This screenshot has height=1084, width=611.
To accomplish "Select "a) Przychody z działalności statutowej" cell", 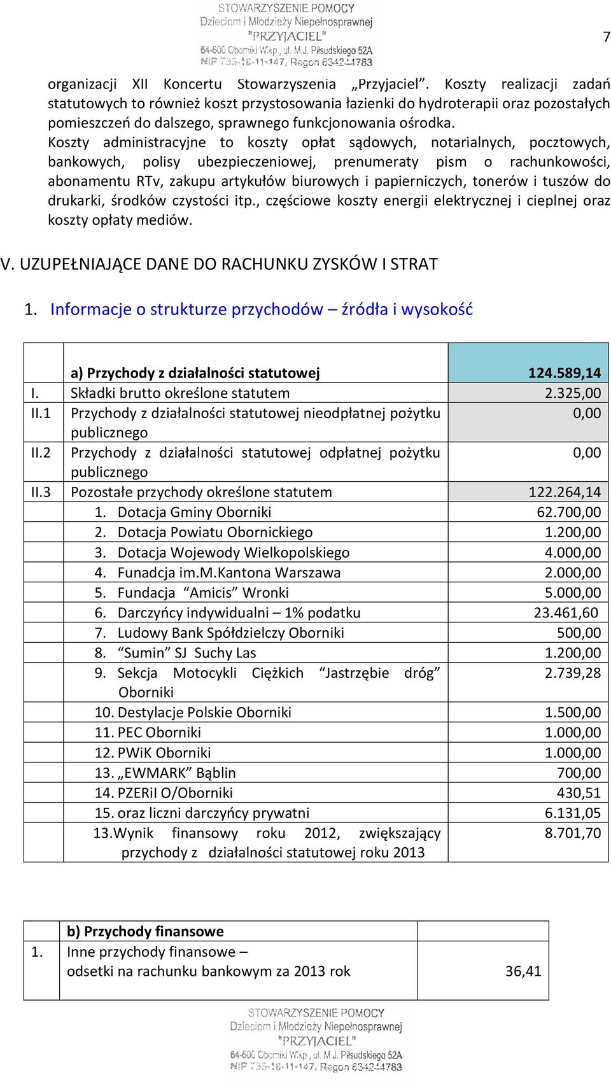I will (195, 373).
